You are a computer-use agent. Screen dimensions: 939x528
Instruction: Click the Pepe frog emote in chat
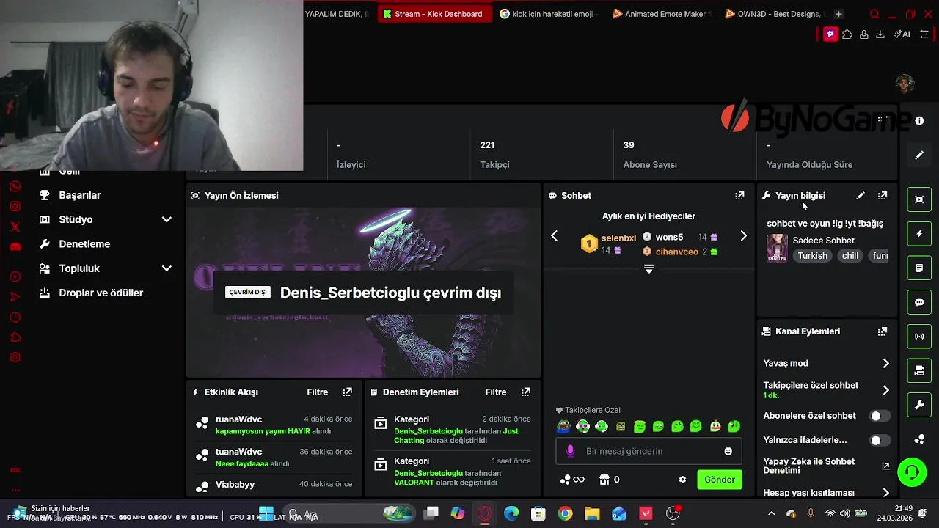[563, 426]
